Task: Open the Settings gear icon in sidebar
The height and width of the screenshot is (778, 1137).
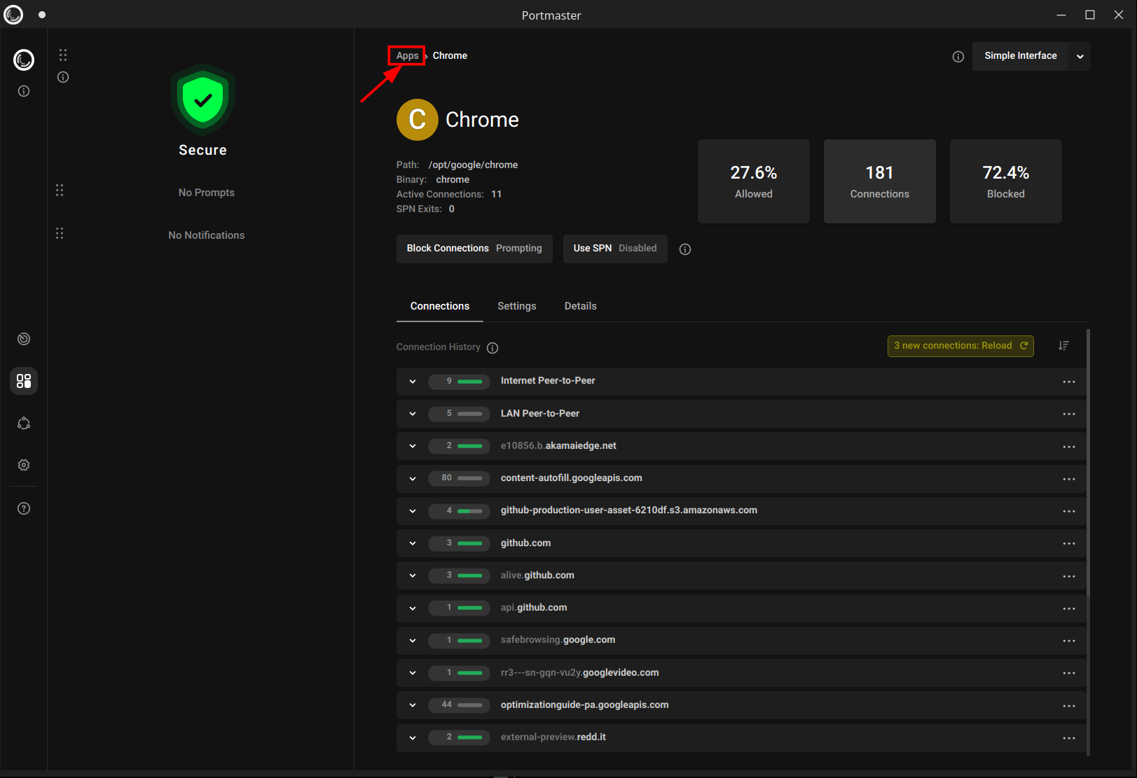Action: [x=24, y=465]
